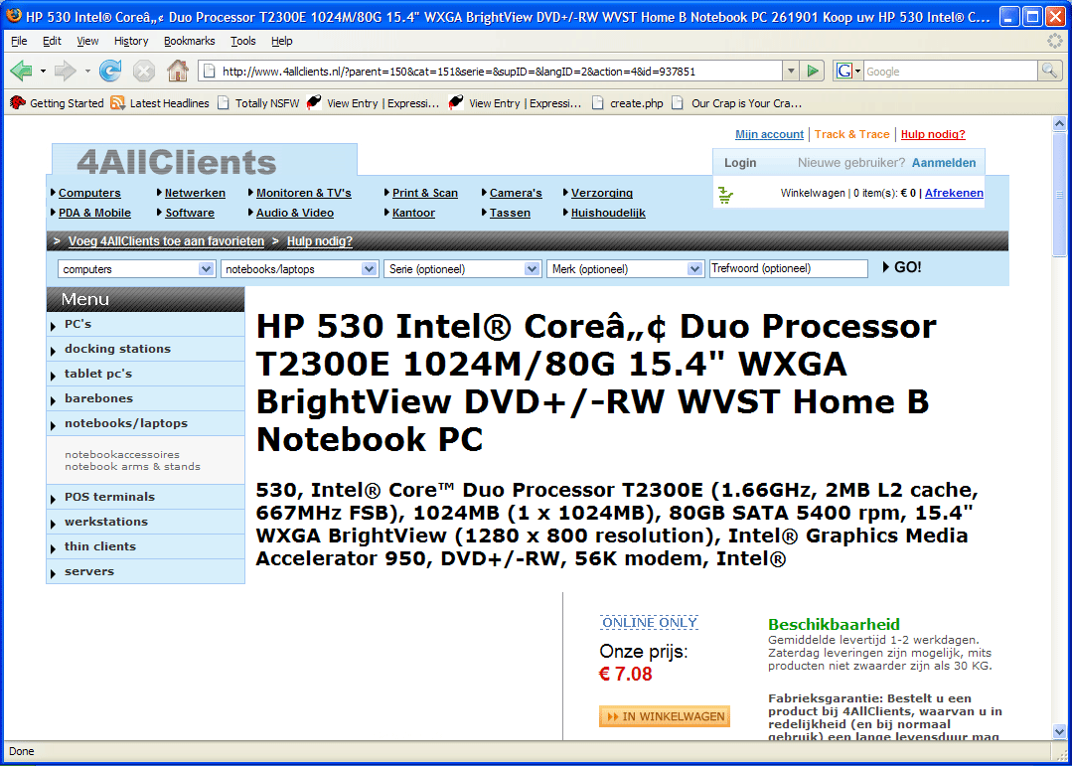The width and height of the screenshot is (1072, 766).
Task: Open the Mijn account link
Action: 769,134
